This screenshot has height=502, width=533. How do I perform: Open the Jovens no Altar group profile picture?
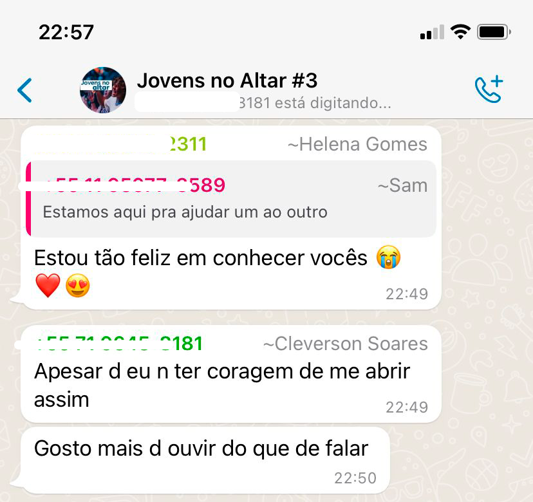[103, 90]
